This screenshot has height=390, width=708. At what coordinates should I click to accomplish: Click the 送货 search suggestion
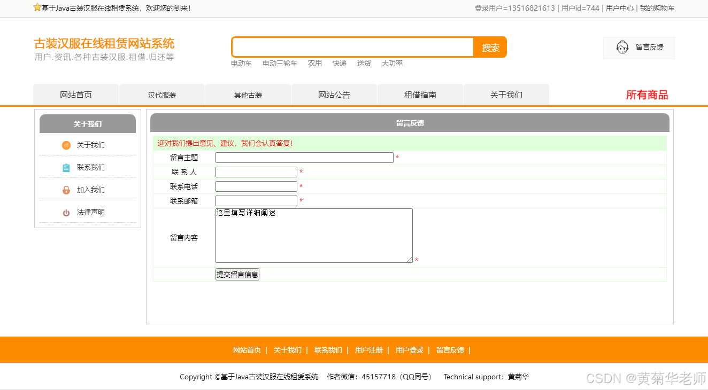[x=364, y=63]
